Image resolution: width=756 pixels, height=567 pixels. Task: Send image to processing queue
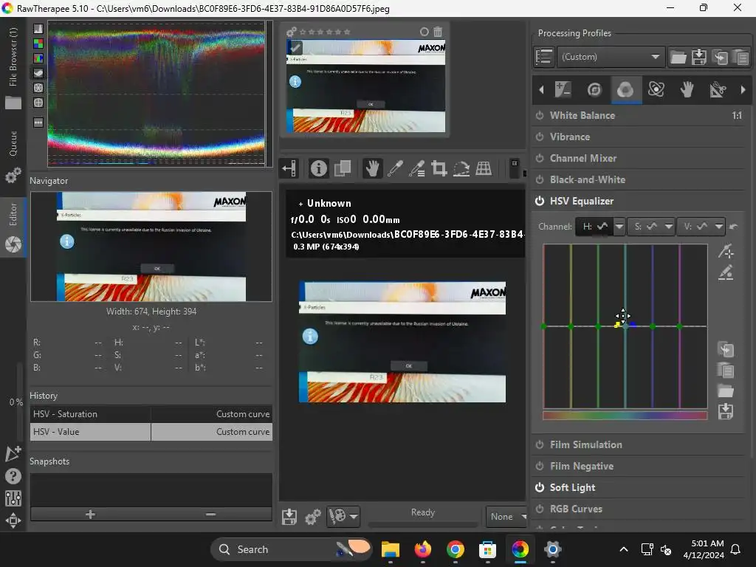[x=312, y=516]
